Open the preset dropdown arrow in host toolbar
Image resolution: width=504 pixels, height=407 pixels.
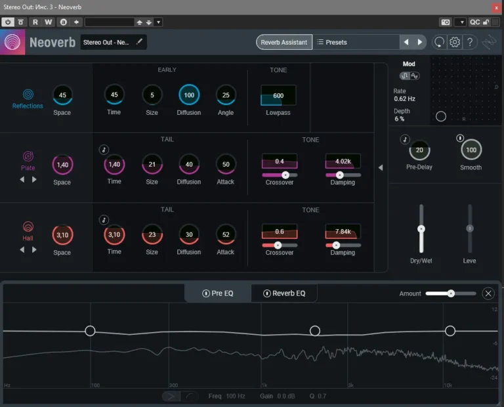[x=158, y=22]
